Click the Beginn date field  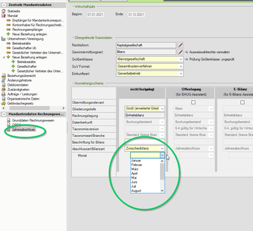(96, 15)
